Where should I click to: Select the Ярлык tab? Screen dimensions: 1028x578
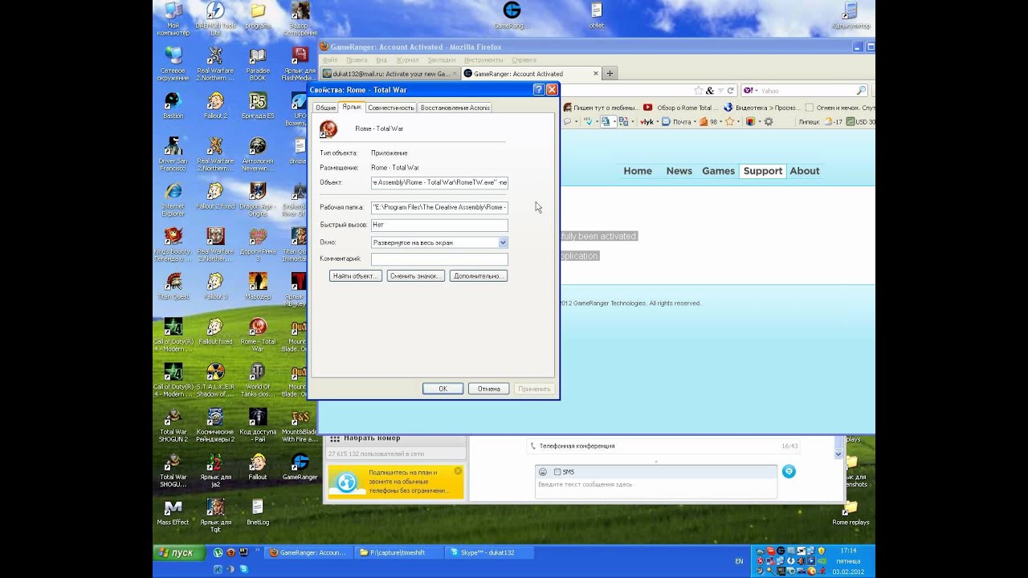pyautogui.click(x=351, y=107)
